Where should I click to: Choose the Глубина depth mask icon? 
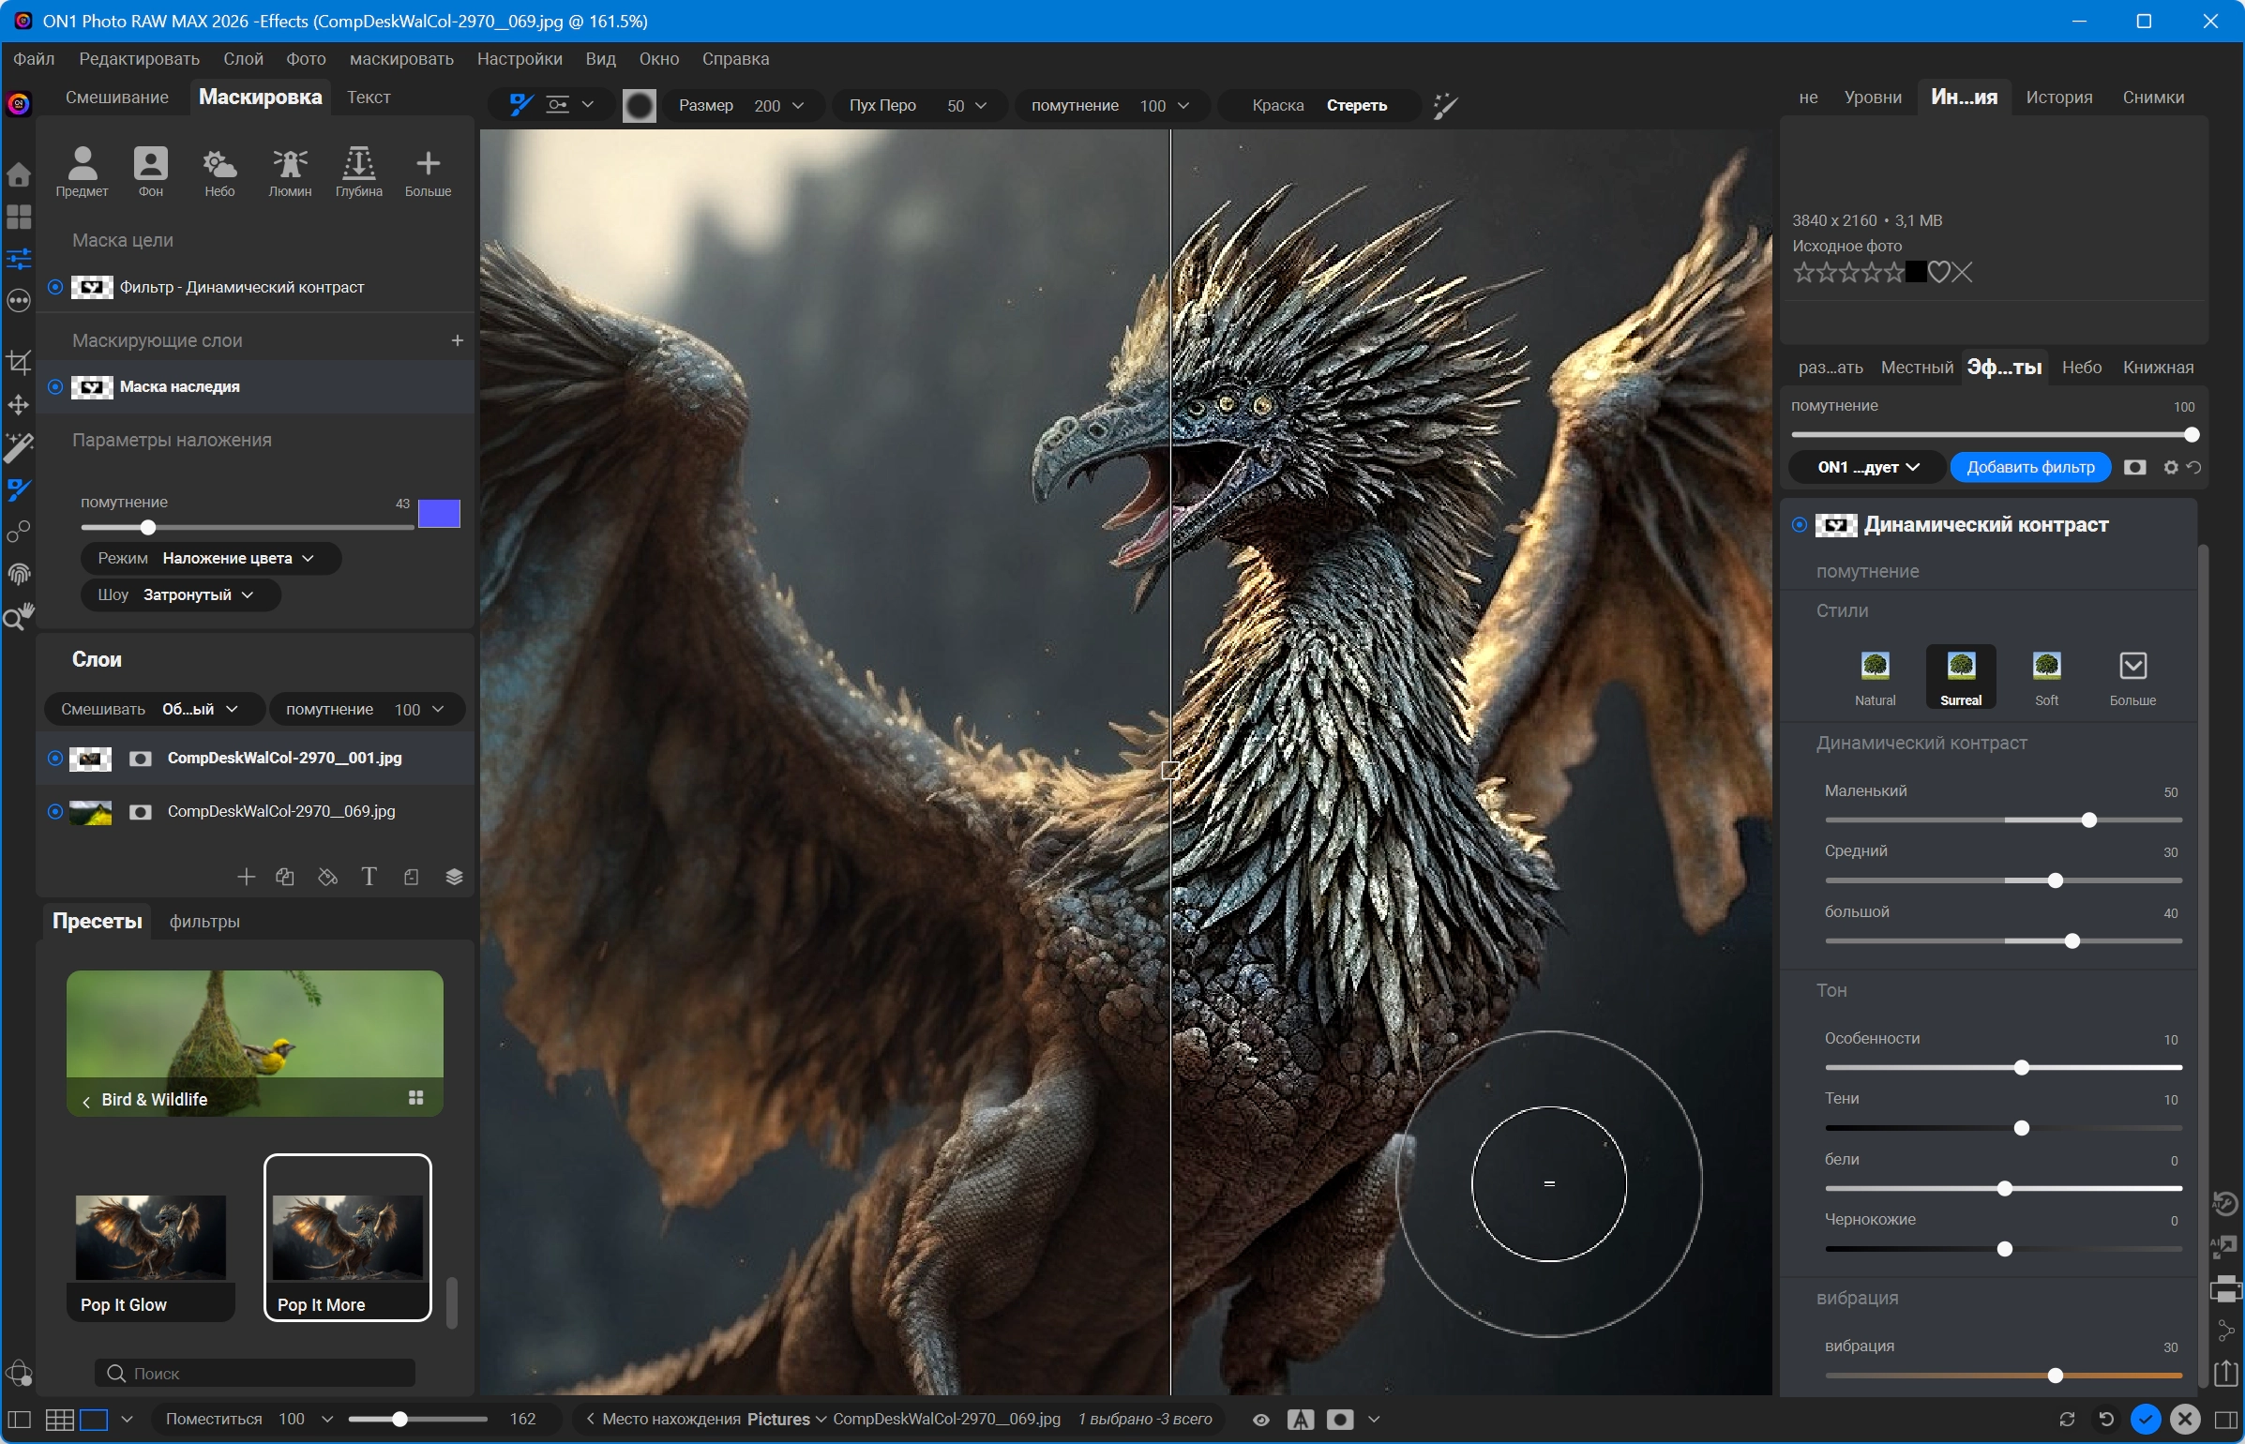[x=358, y=171]
